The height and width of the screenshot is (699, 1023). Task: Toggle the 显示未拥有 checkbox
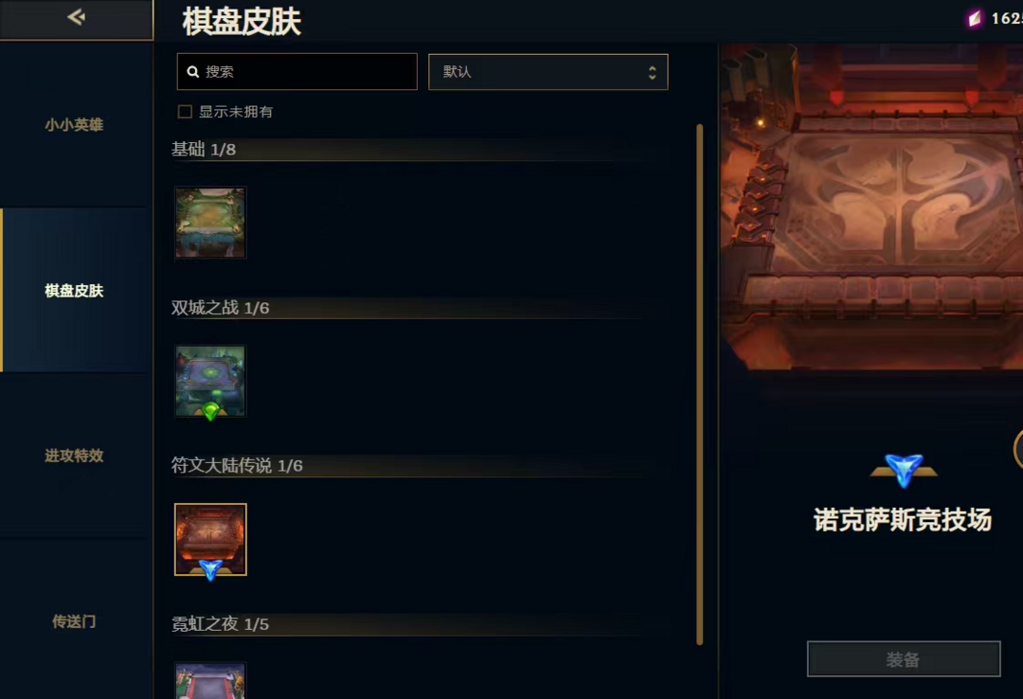pyautogui.click(x=186, y=112)
